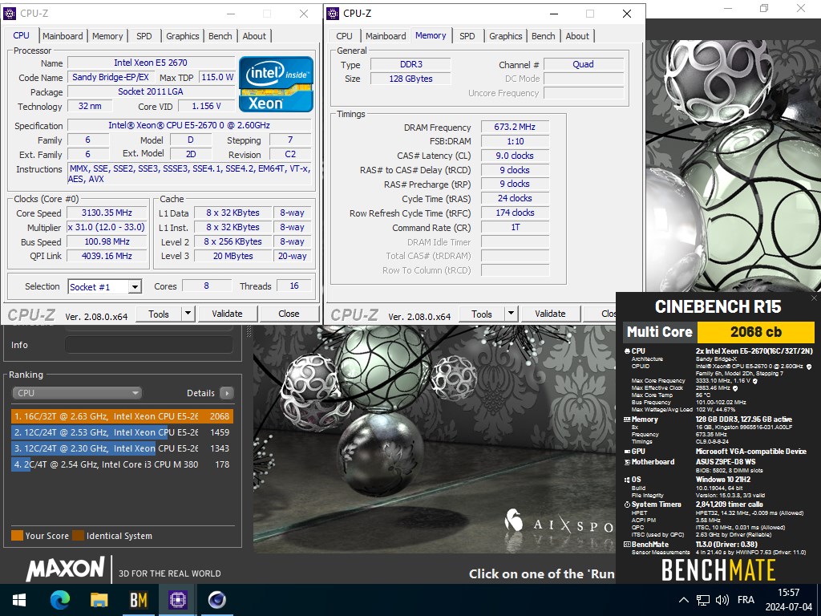Click the Details arrow button in Ranking
The width and height of the screenshot is (821, 616).
click(x=227, y=393)
